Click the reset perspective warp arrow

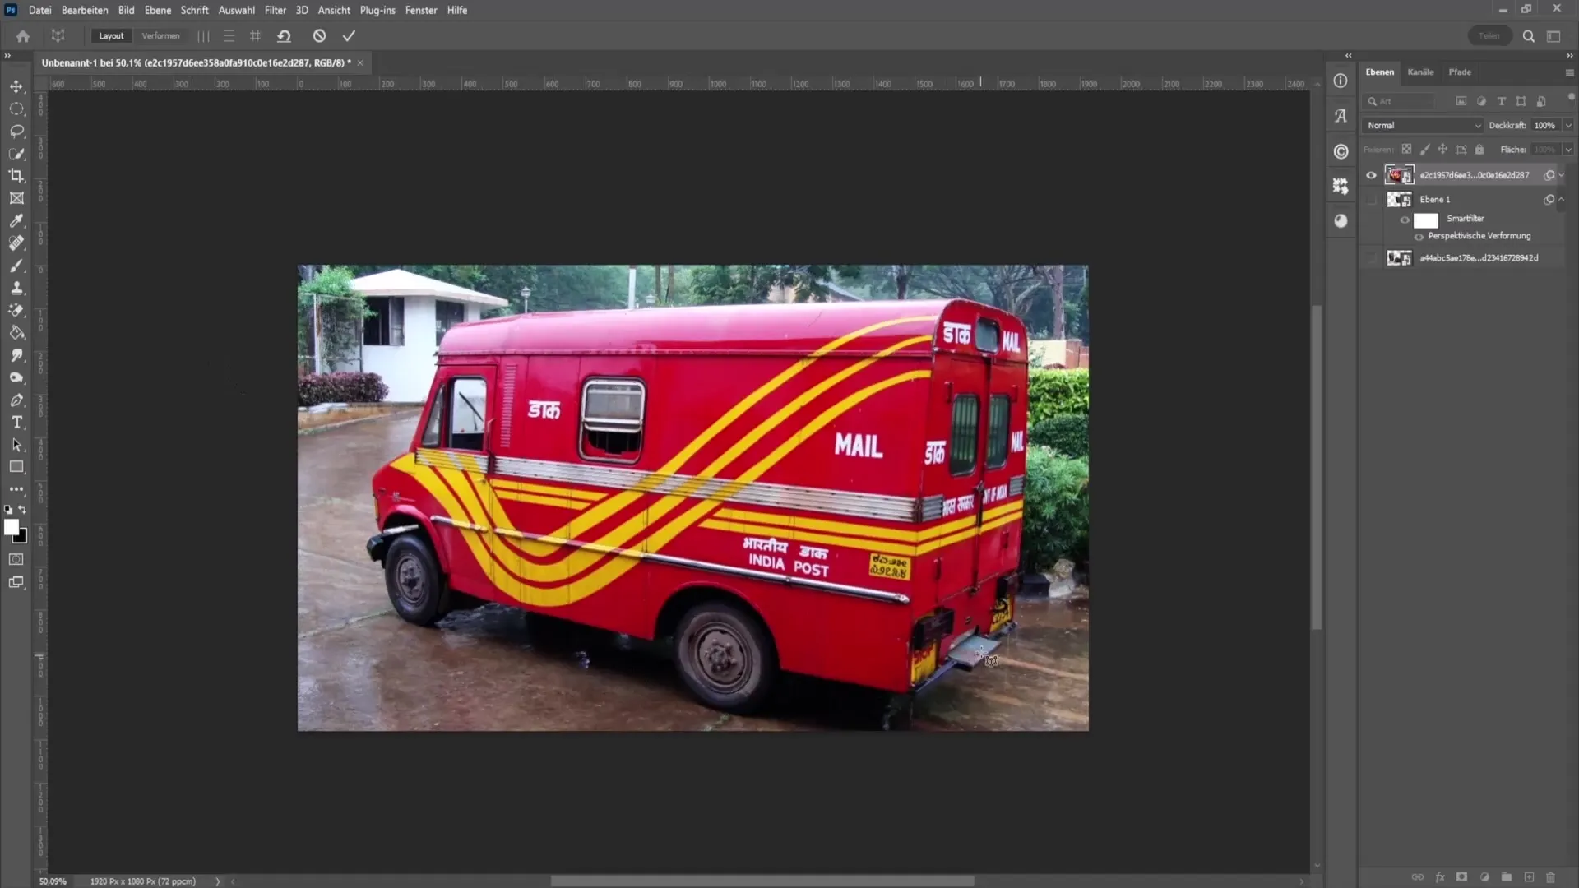pyautogui.click(x=284, y=36)
